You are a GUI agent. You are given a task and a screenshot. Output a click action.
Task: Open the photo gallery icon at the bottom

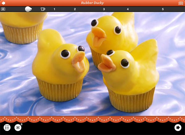coord(18,127)
